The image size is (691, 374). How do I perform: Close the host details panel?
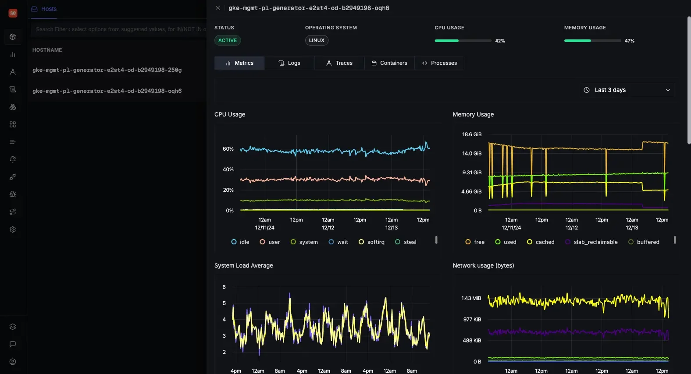[217, 8]
